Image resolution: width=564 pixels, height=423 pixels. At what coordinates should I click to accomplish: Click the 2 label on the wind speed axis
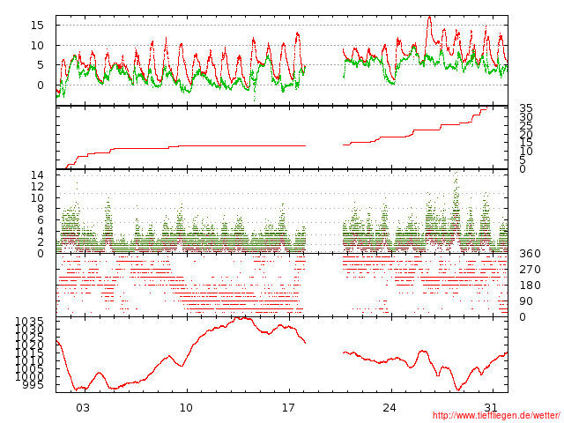point(41,242)
